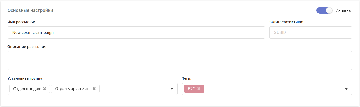Click the pink B2C tag label
The image size is (360, 107).
[x=191, y=89]
